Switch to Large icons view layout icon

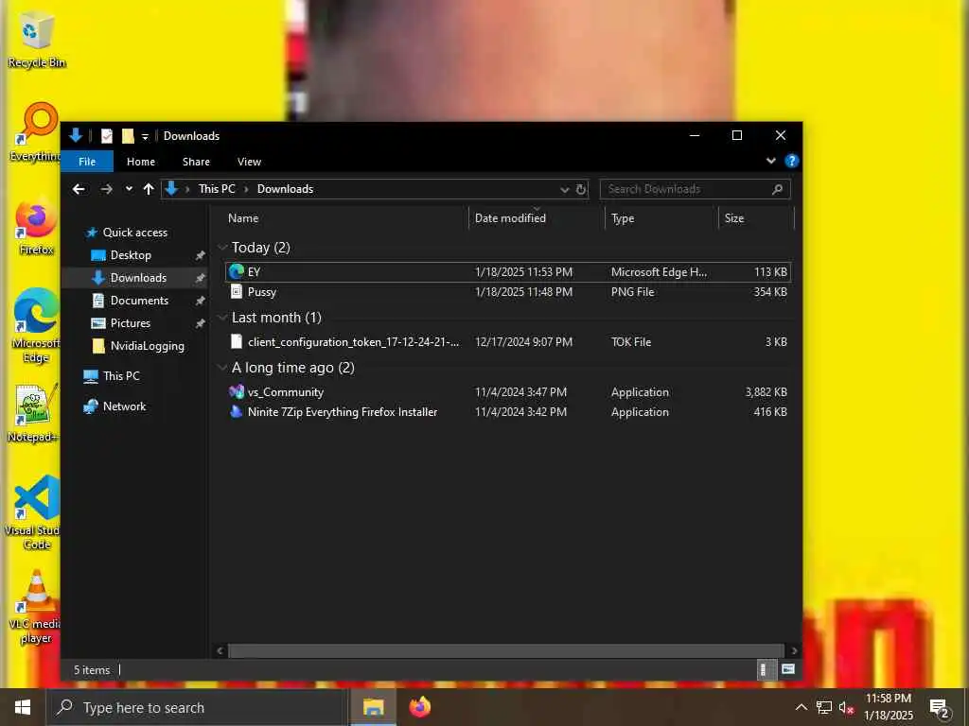pyautogui.click(x=788, y=669)
